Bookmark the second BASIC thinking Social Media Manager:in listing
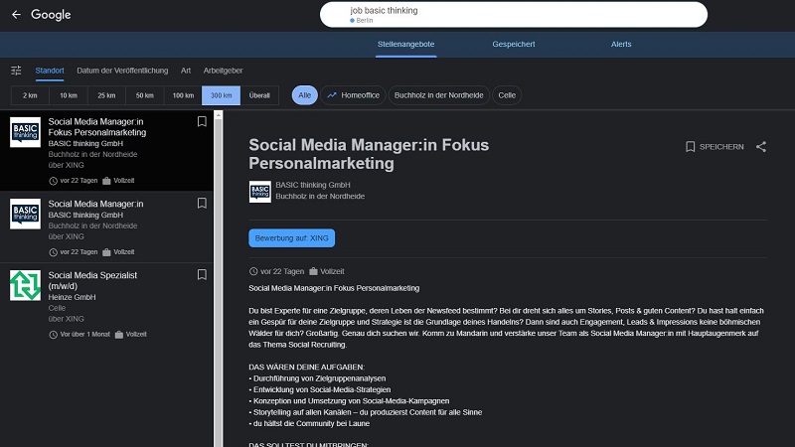This screenshot has width=795, height=447. pyautogui.click(x=202, y=204)
